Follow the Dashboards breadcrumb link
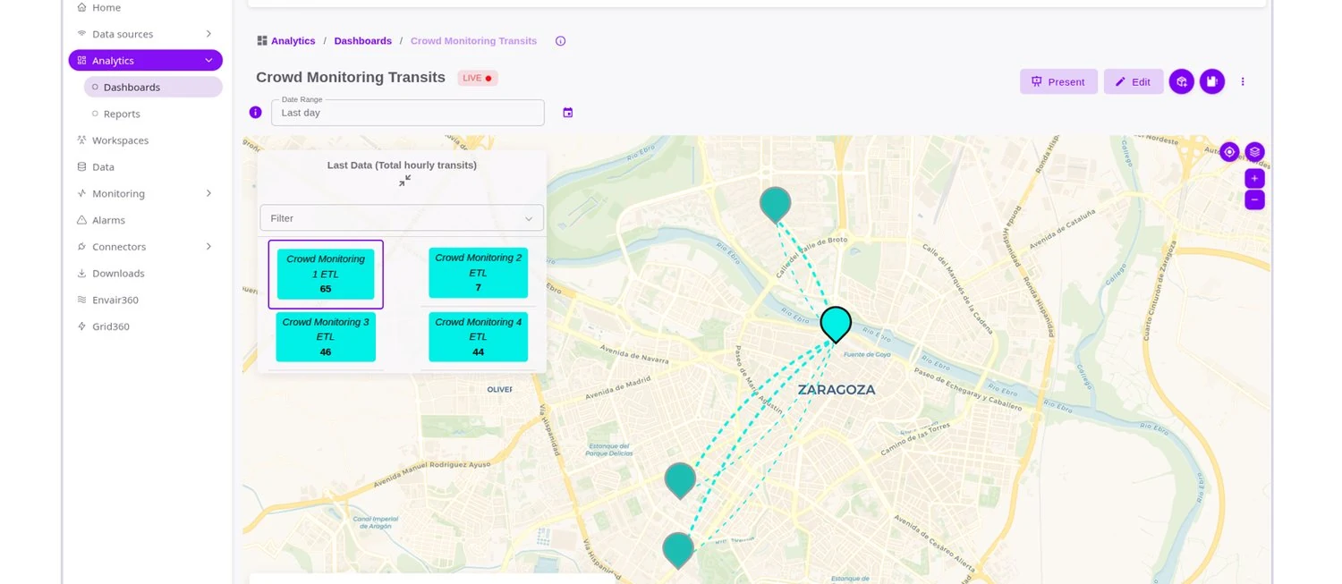This screenshot has height=584, width=1342. [x=363, y=41]
